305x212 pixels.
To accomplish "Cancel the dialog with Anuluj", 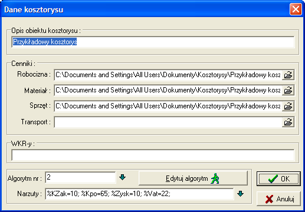I will pos(278,199).
